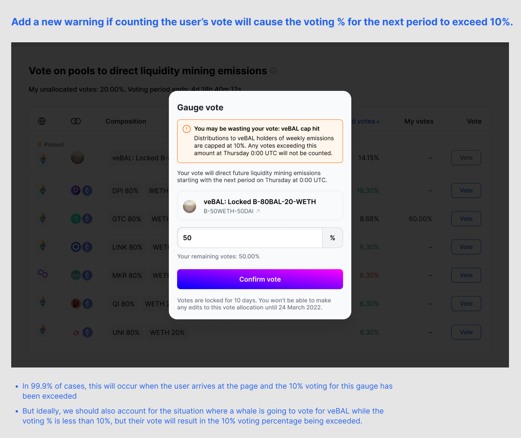Click inside the vote percentage input showing 50
Image resolution: width=521 pixels, height=438 pixels.
(x=249, y=237)
